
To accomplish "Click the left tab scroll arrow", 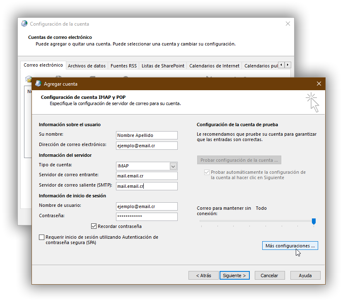I will [280, 65].
